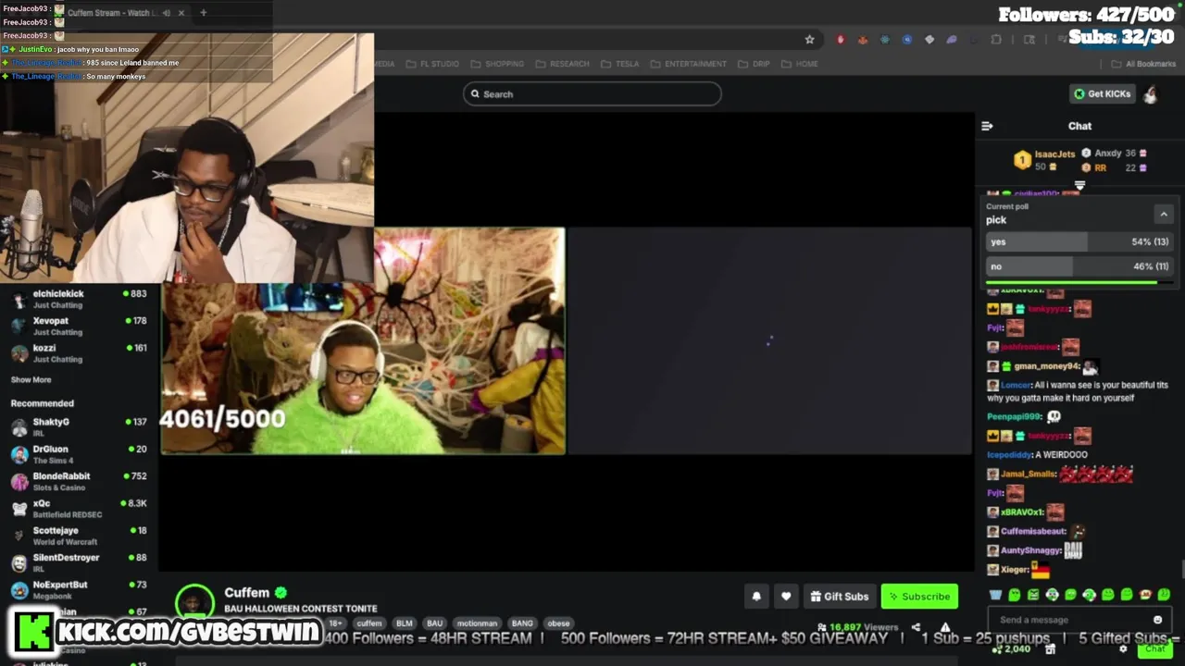This screenshot has width=1185, height=666.
Task: Expand the gift leaderboard handle
Action: [x=1079, y=185]
